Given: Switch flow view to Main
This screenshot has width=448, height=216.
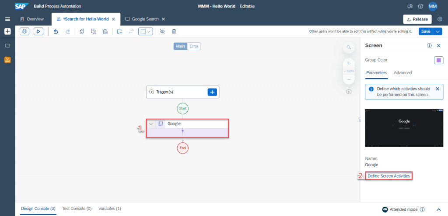Looking at the screenshot, I should (180, 46).
